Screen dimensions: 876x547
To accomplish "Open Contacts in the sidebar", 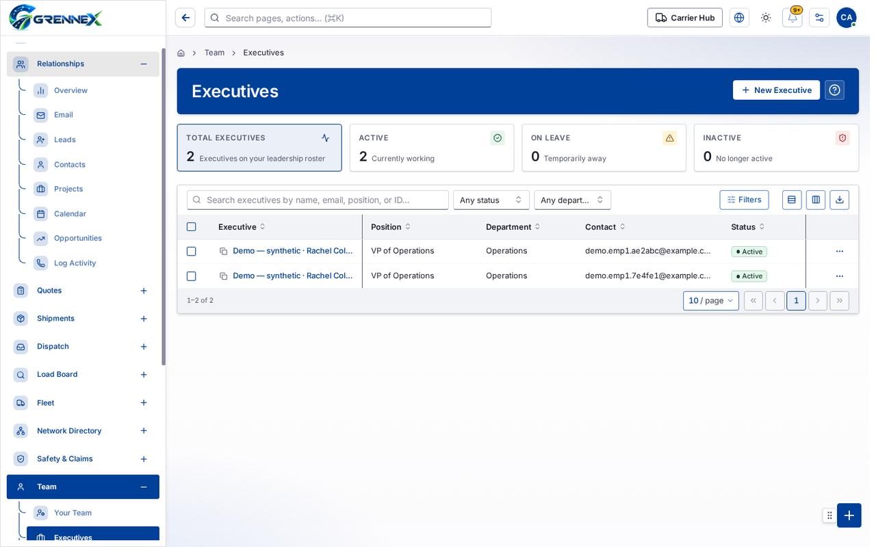I will tap(93, 164).
